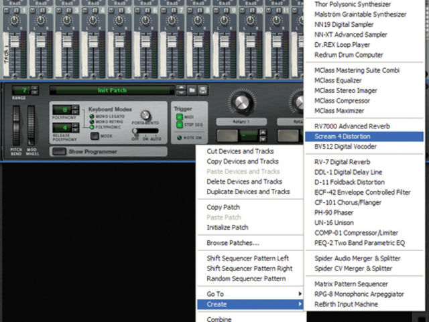Select Polyphonic keyboard mode
Screen dimensions: 429x322
tap(92, 127)
